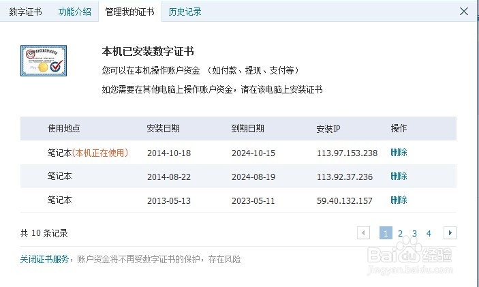The image size is (479, 287).
Task: Open the 历史记录 tab
Action: pos(185,12)
